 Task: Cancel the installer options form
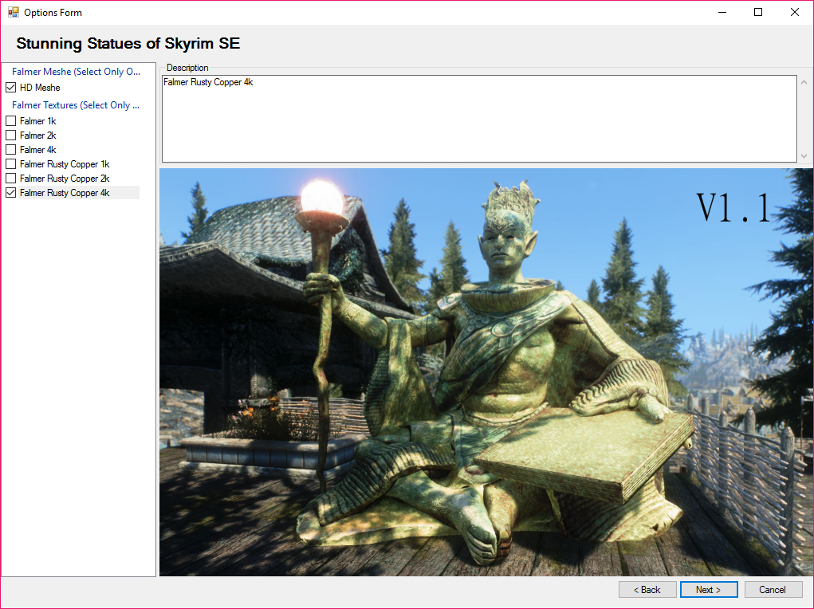coord(773,590)
